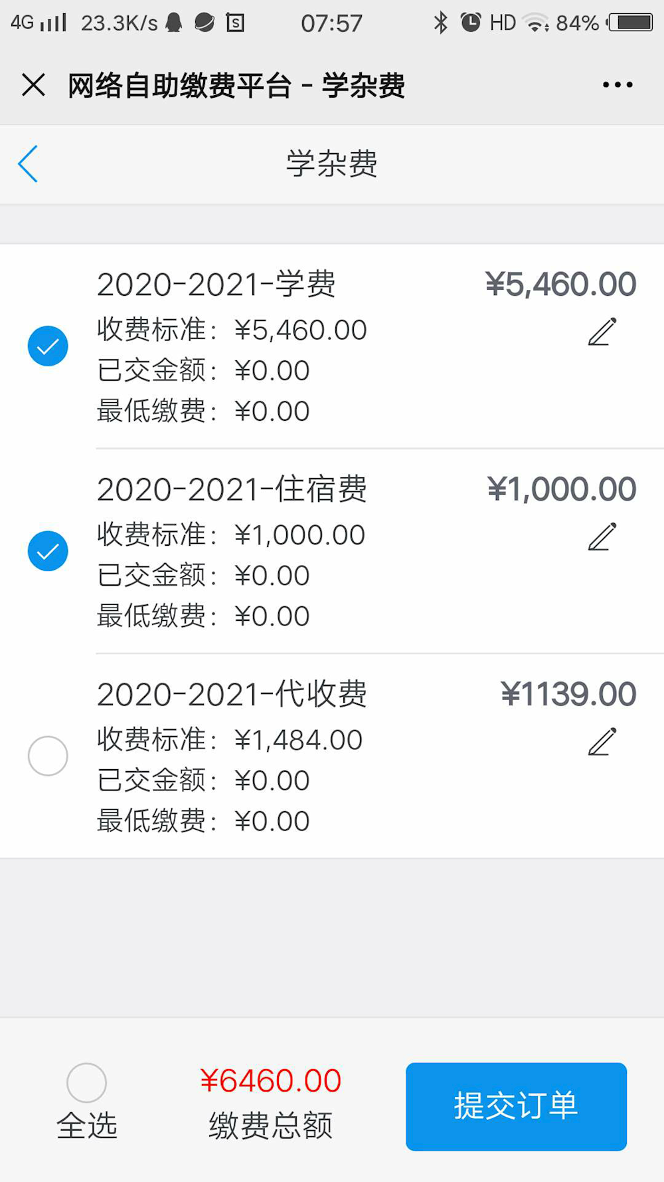Edit the 代收费 payment amount pencil
664x1182 pixels.
click(602, 742)
